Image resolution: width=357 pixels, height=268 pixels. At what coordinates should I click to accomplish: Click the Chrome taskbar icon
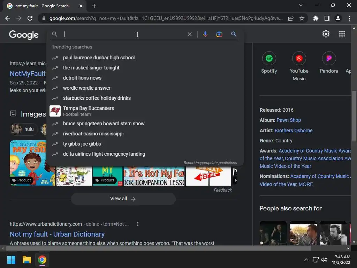[42, 260]
